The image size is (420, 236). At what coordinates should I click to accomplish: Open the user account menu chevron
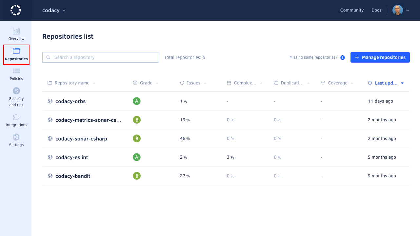coord(408,10)
